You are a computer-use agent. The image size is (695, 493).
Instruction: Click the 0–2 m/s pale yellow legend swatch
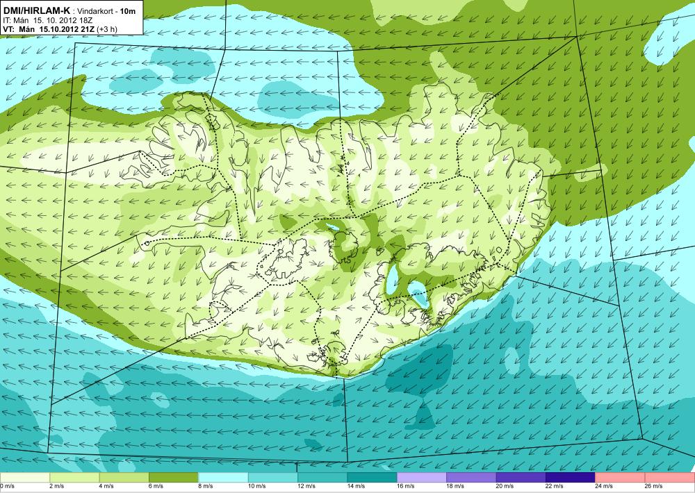point(25,478)
